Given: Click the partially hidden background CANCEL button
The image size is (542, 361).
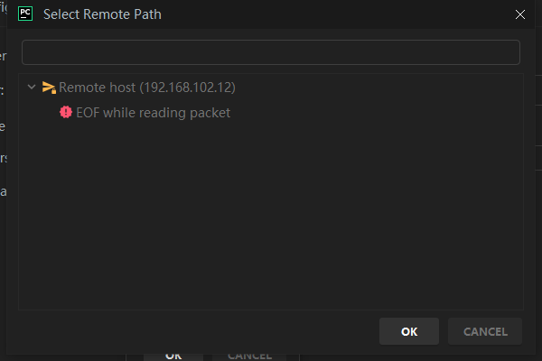Looking at the screenshot, I should click(x=248, y=356).
